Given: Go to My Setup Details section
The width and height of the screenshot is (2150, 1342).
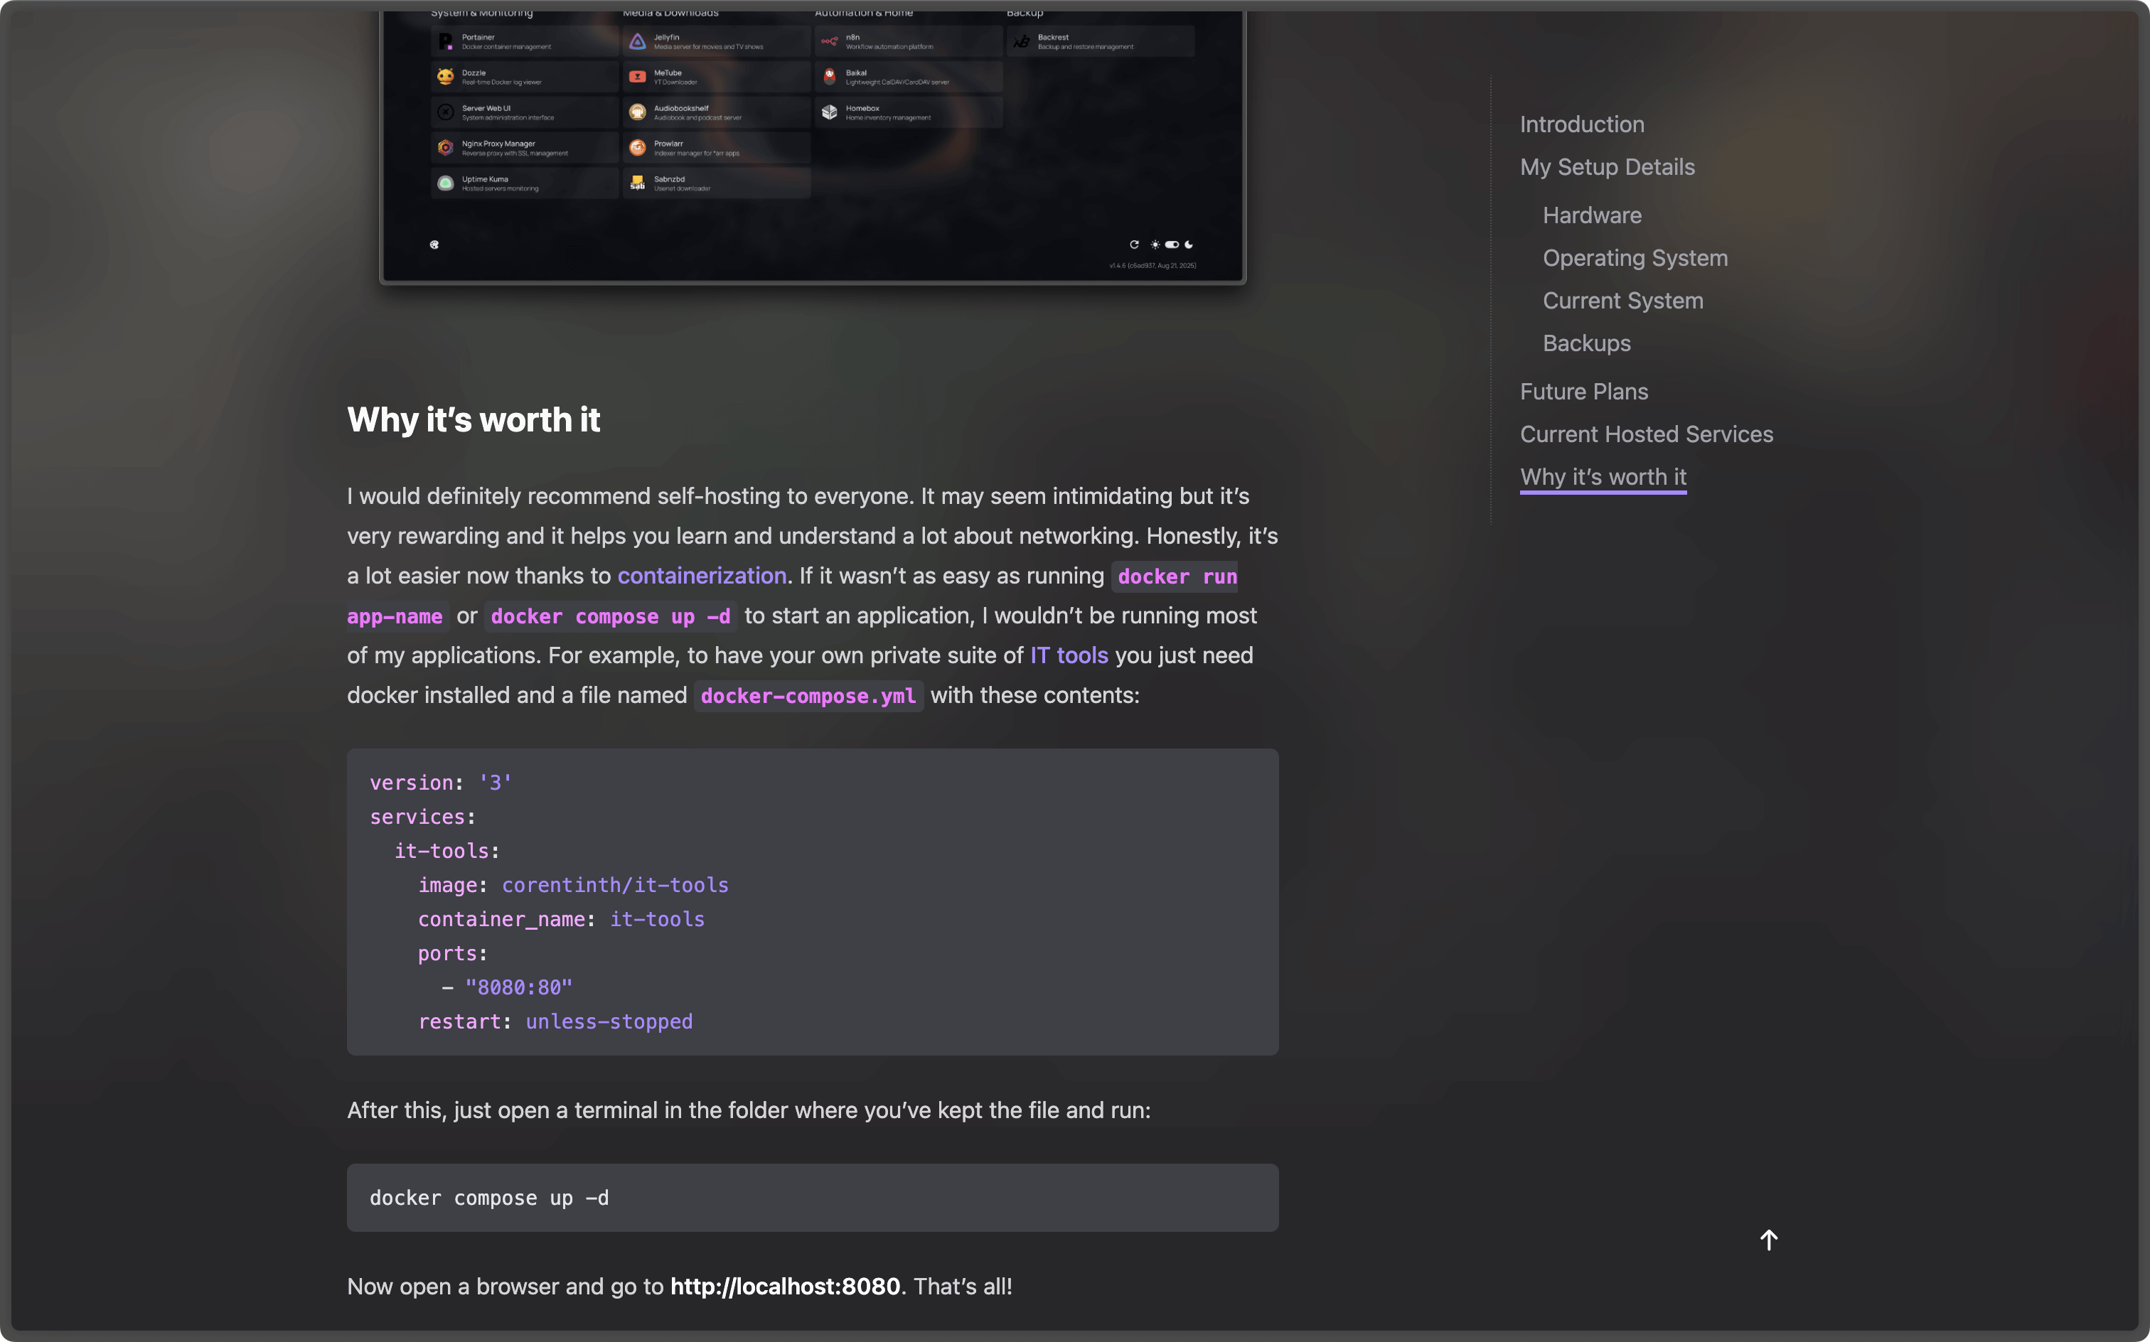Looking at the screenshot, I should point(1607,167).
